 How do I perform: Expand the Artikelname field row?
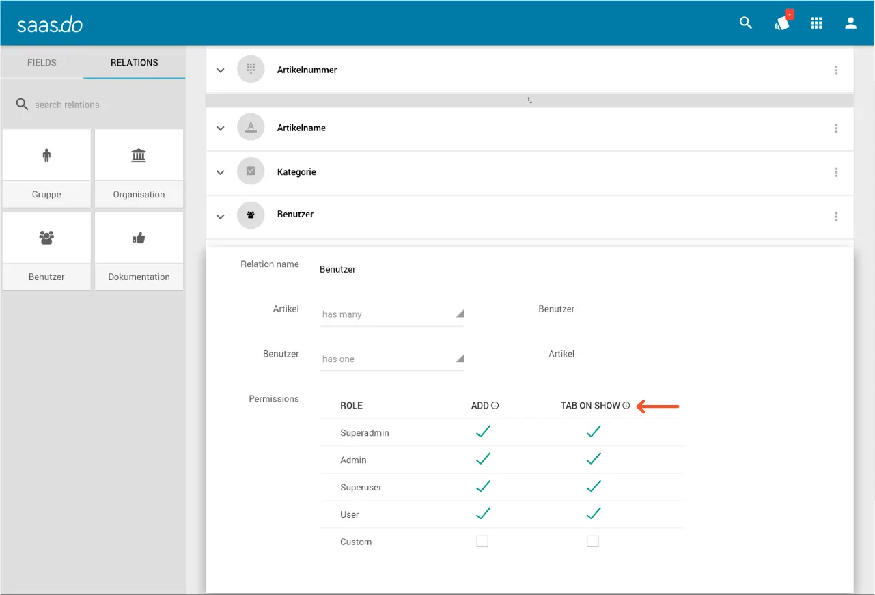(220, 128)
